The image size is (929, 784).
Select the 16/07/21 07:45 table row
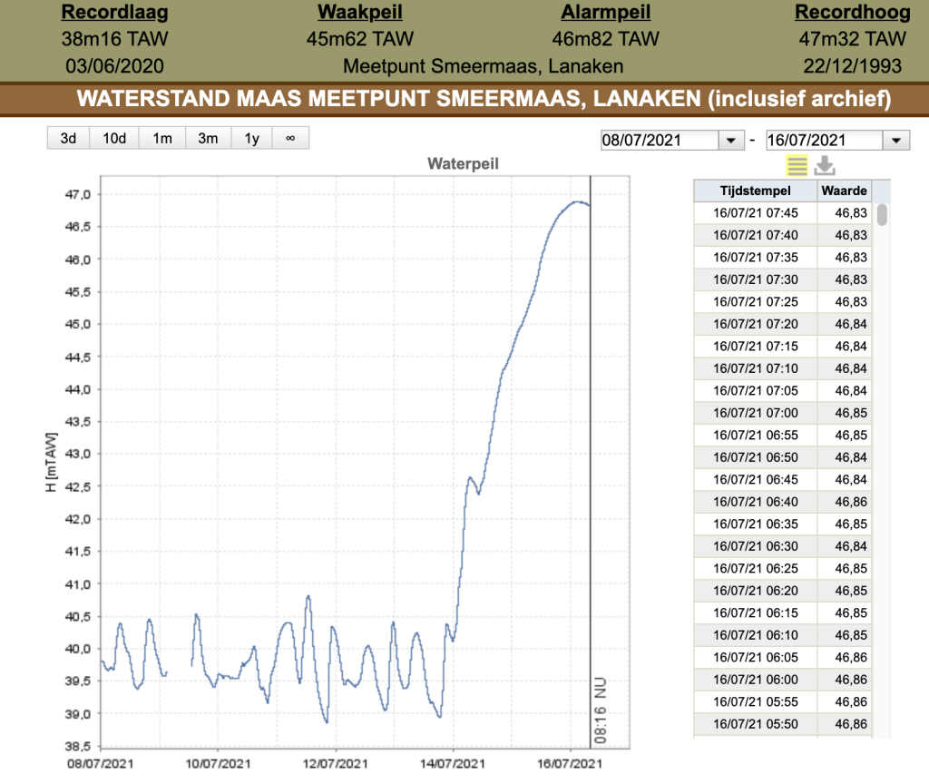coord(783,212)
